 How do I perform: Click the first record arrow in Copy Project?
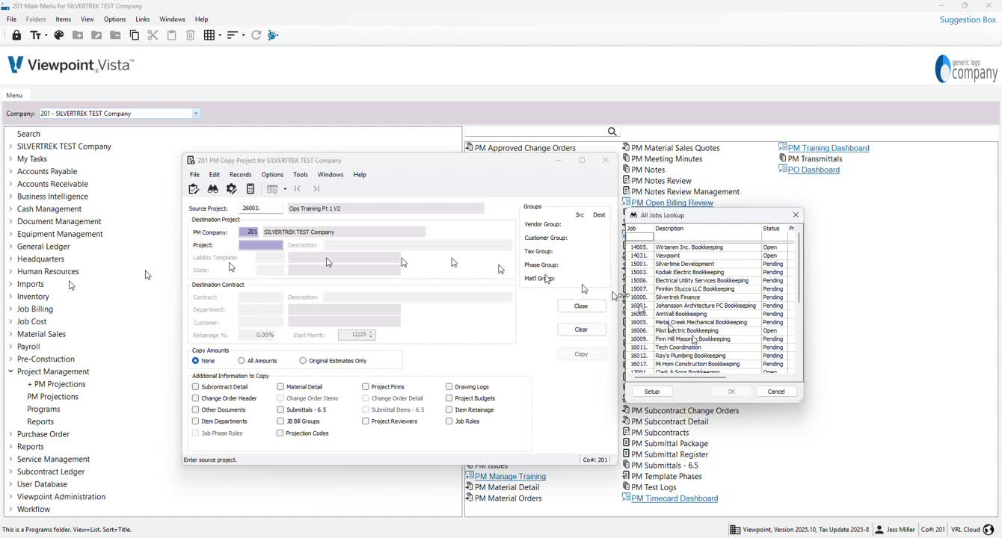[x=298, y=189]
